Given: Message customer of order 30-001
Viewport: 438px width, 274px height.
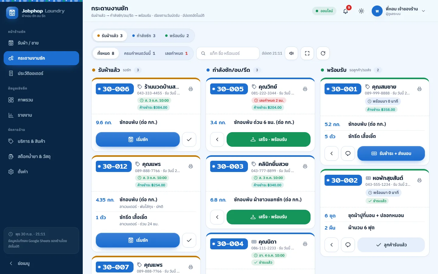Looking at the screenshot, I should pyautogui.click(x=348, y=153).
